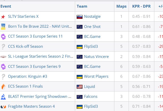Click the BLAST Premier Spring Showdown logo

pos(3,96)
